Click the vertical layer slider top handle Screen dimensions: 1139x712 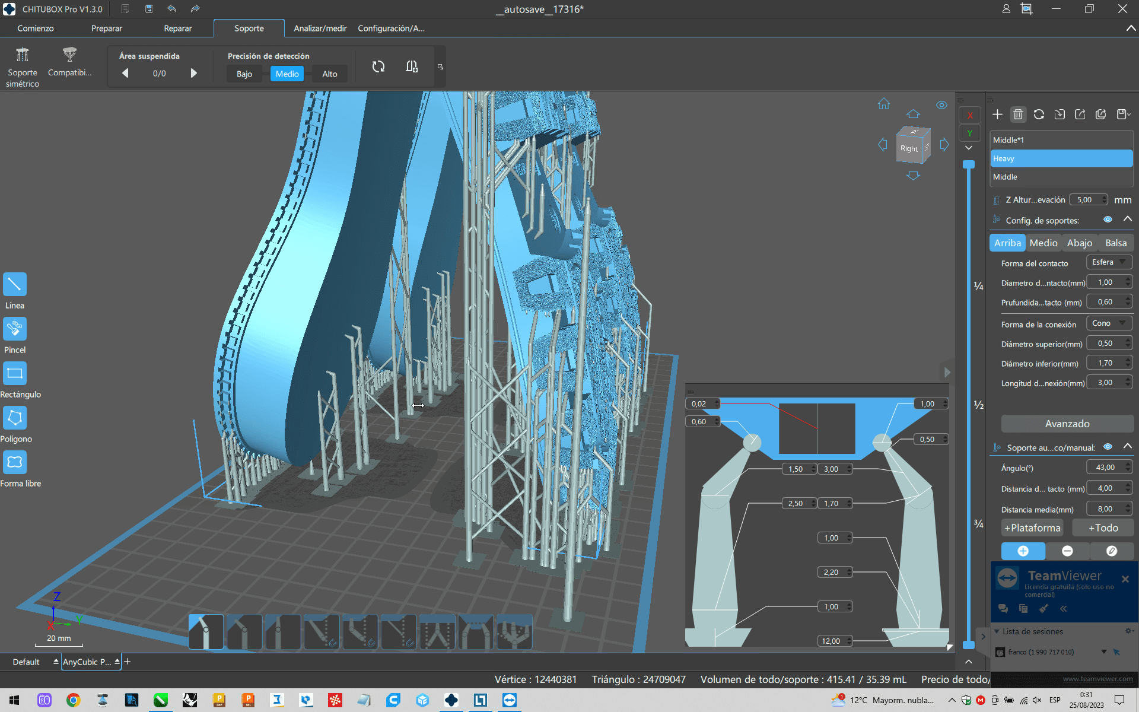969,164
